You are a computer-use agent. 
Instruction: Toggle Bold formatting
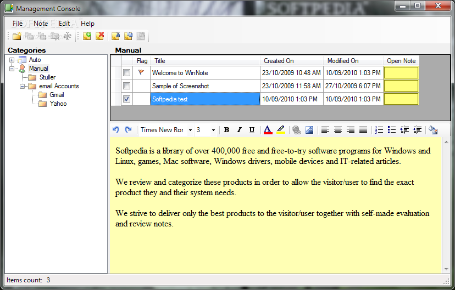[x=226, y=130]
